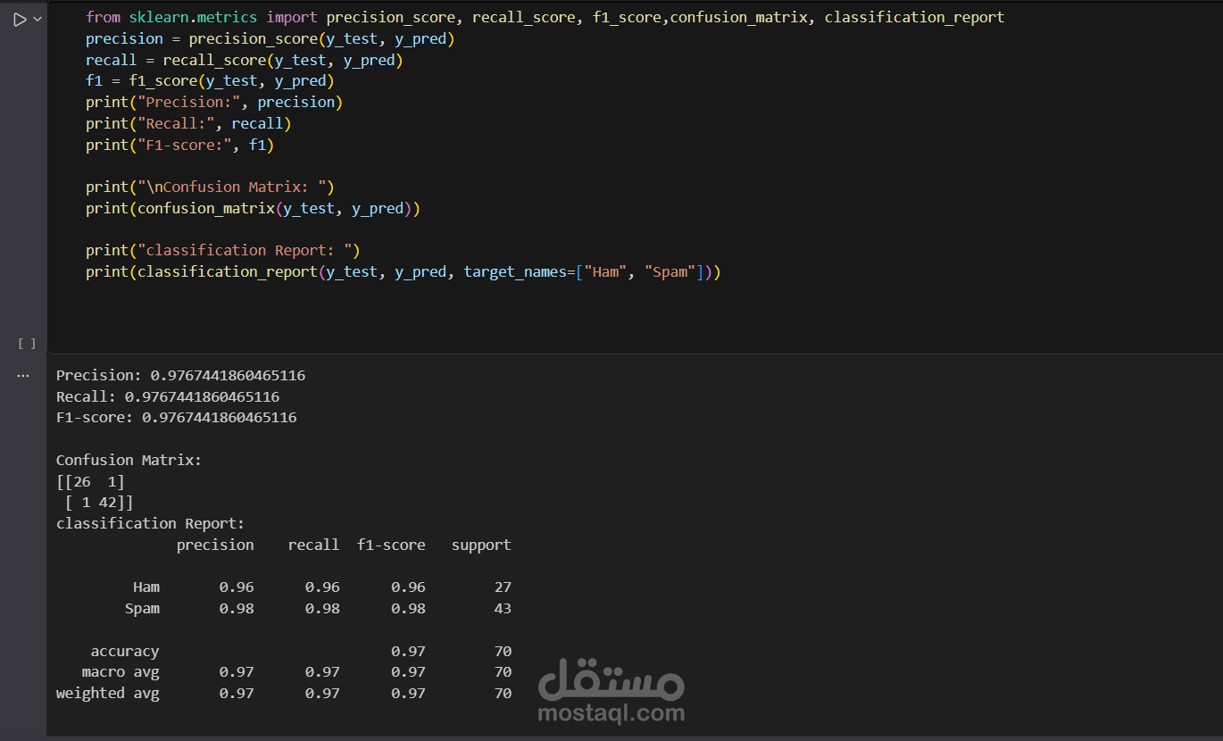This screenshot has height=741, width=1223.
Task: Click the print("Precision:", precision) code line
Action: tap(214, 102)
